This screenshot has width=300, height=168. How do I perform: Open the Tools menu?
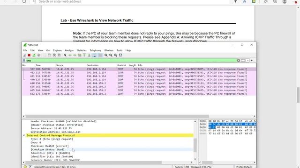120,50
